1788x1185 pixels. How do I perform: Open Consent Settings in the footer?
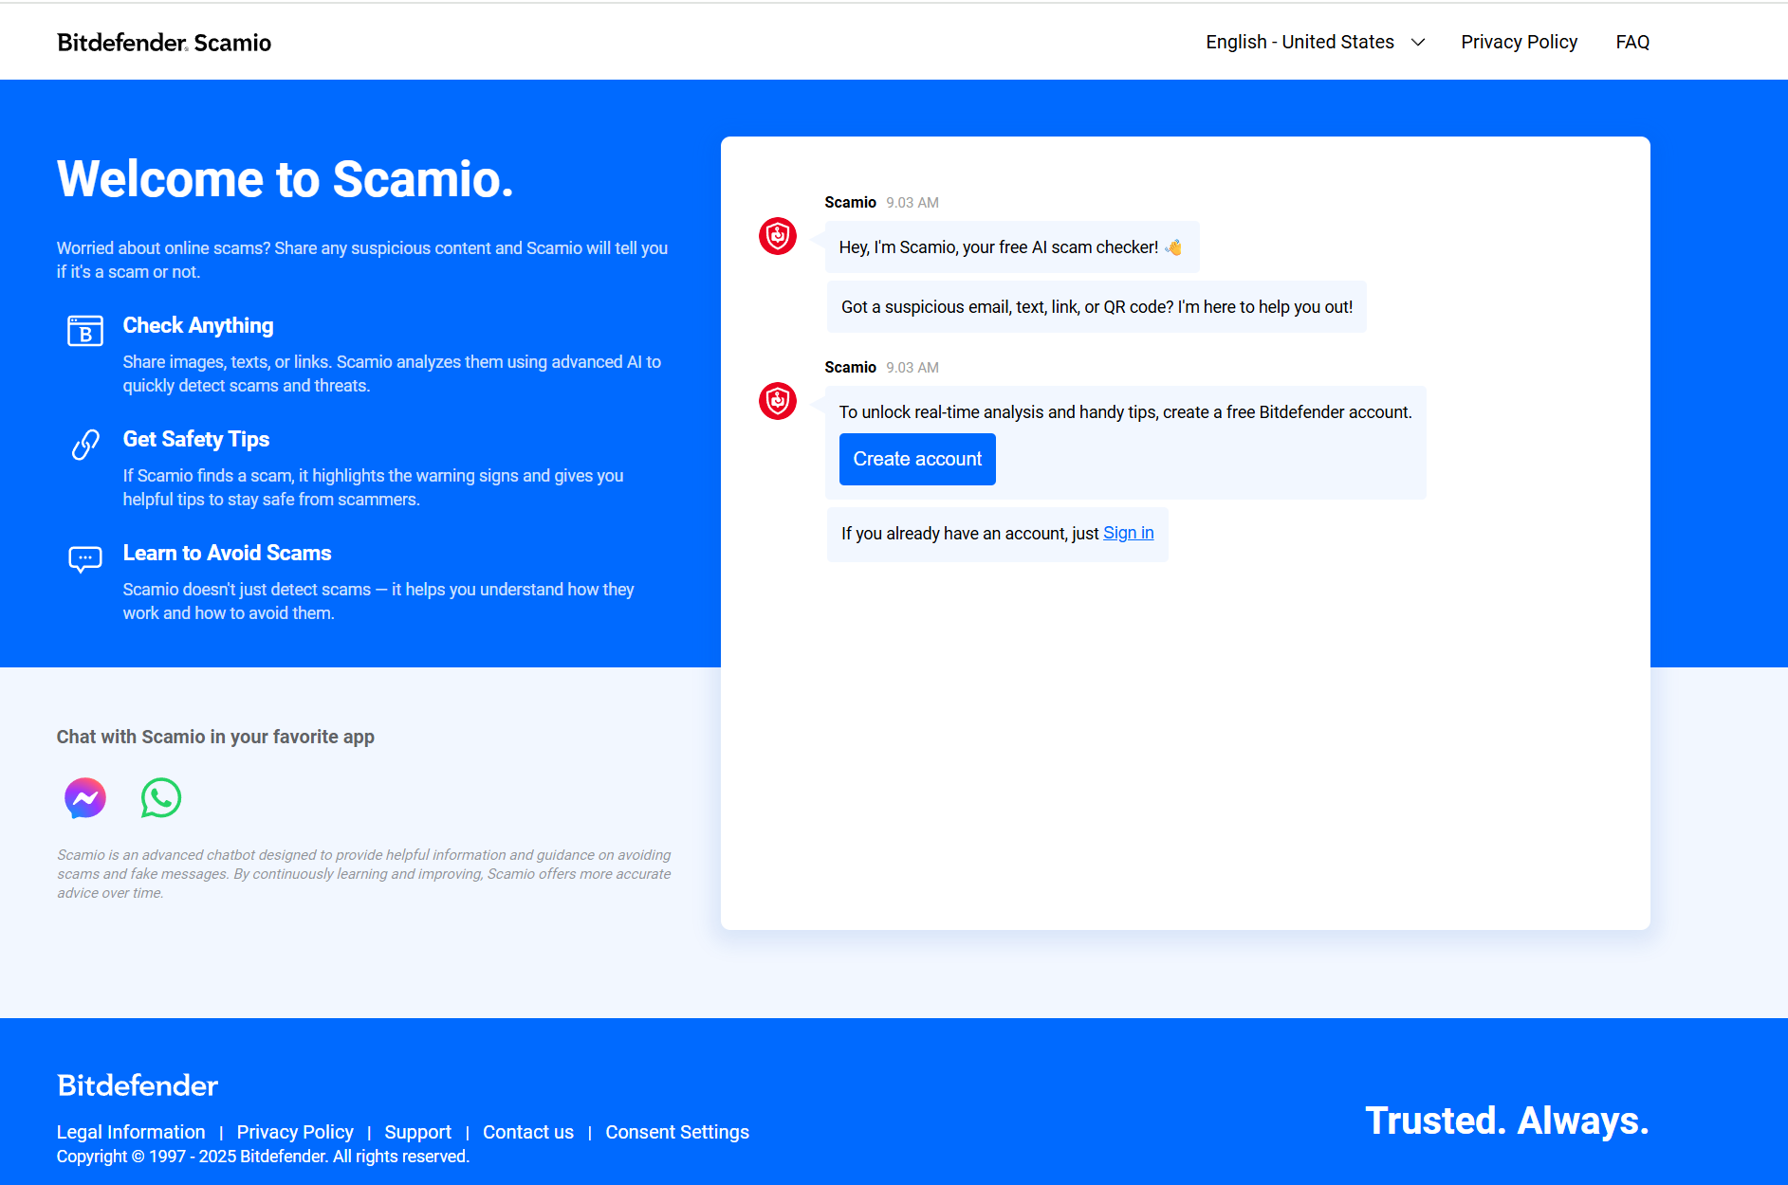point(677,1132)
